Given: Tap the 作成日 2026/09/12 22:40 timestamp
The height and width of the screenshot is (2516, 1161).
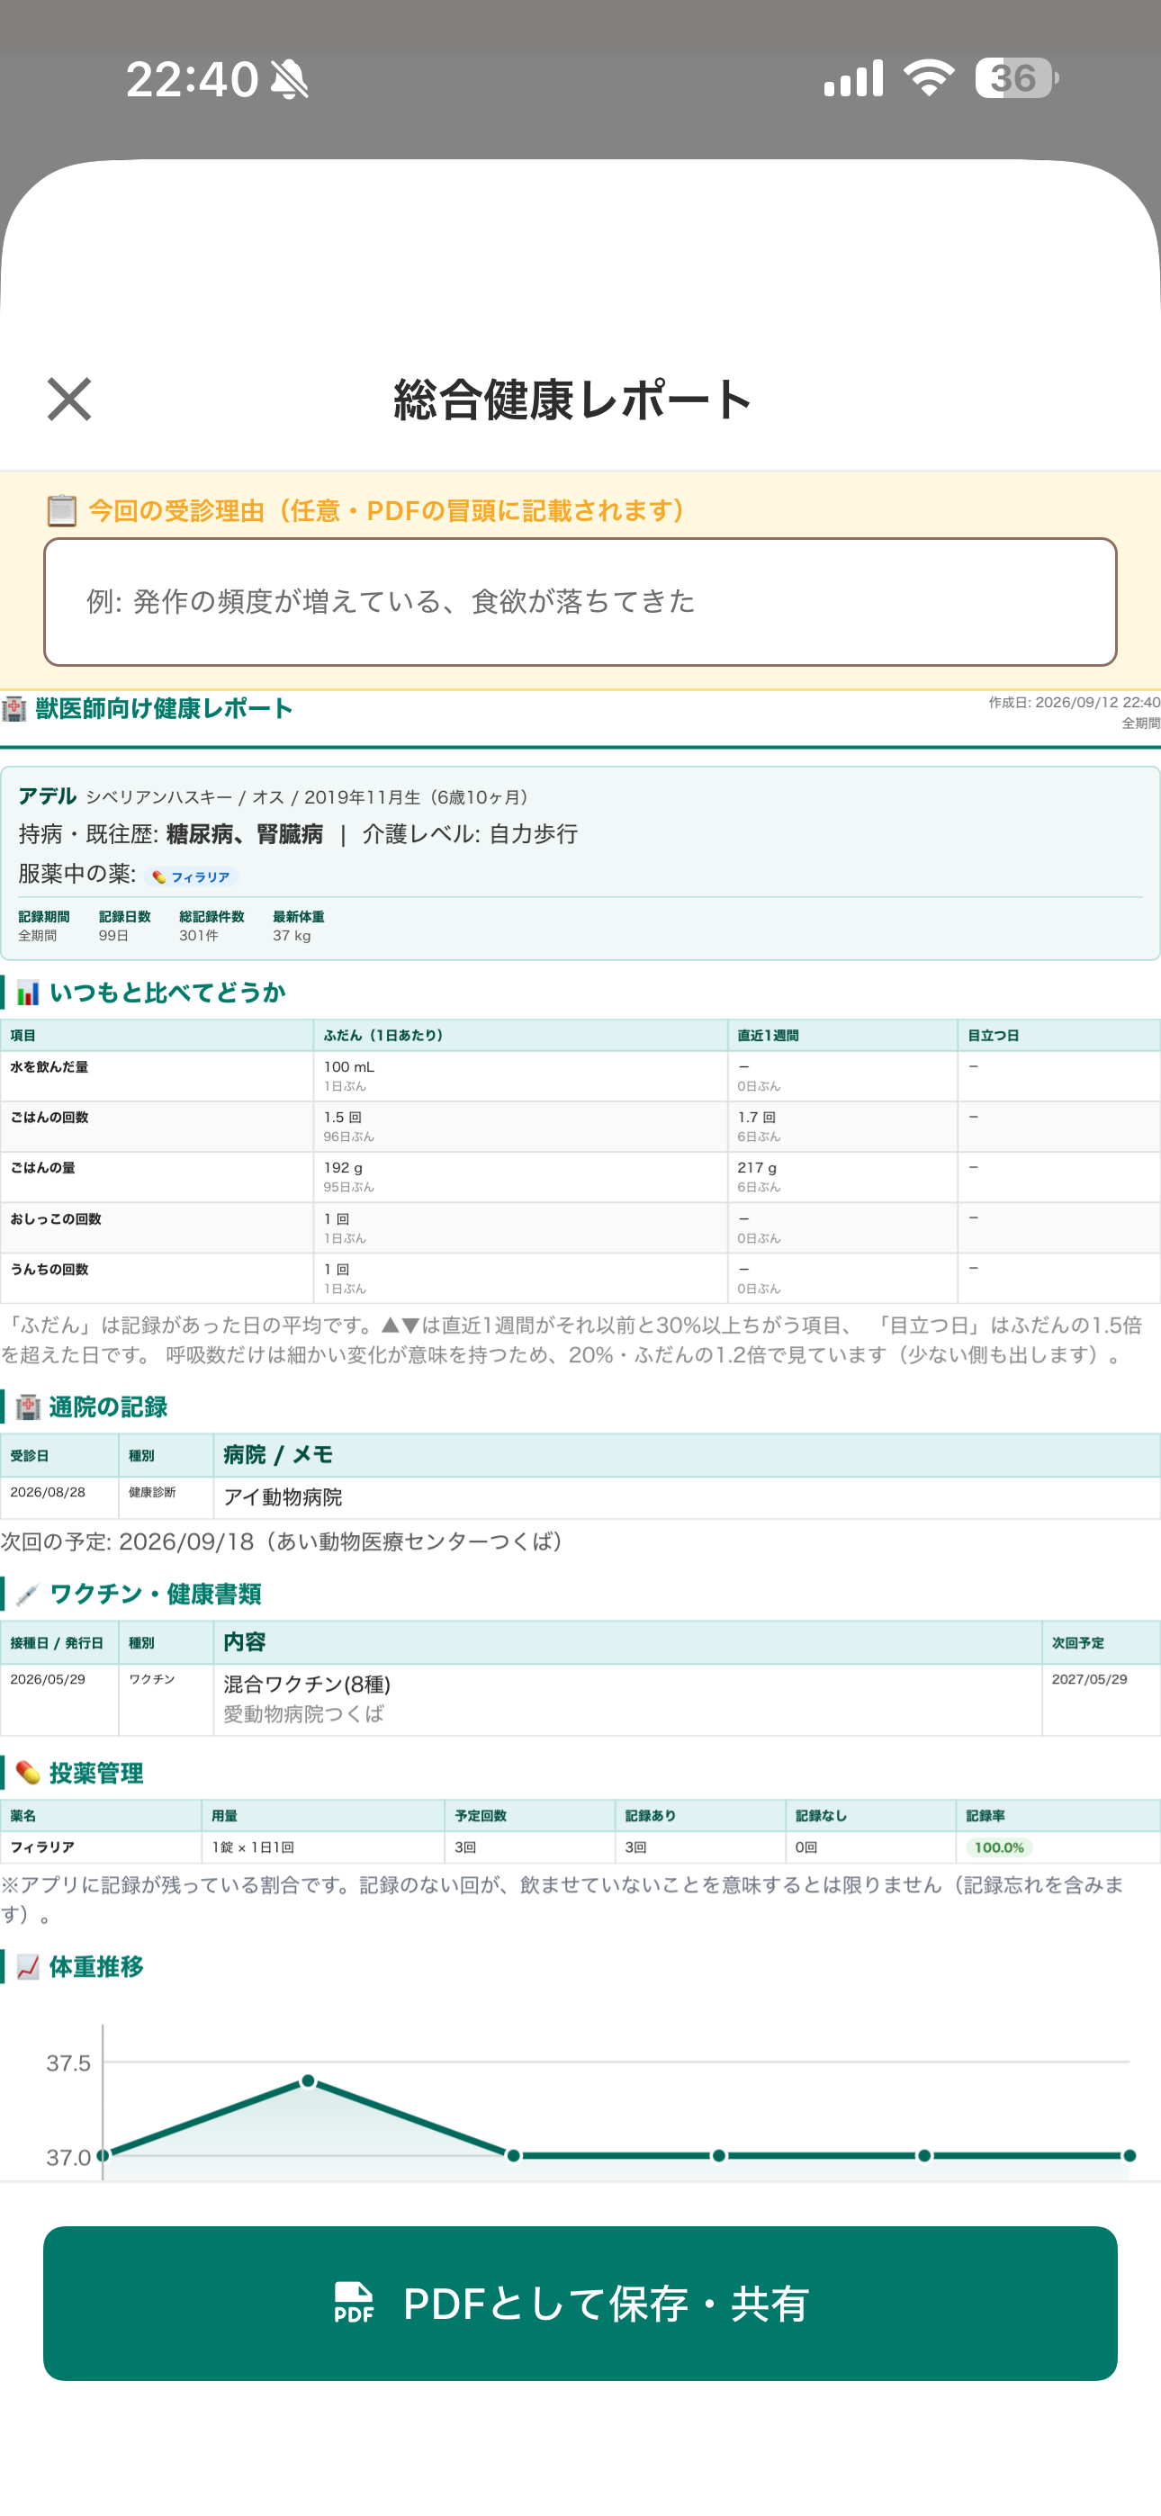Looking at the screenshot, I should click(1074, 702).
